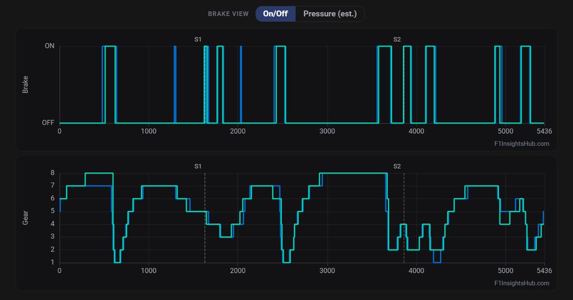Select the S2 sector marker on Gear chart
573x300 pixels.
click(397, 166)
